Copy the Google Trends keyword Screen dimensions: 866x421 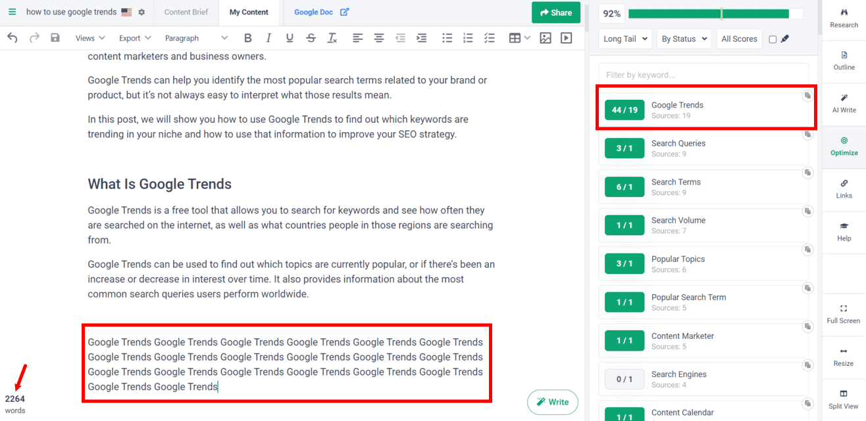point(807,96)
